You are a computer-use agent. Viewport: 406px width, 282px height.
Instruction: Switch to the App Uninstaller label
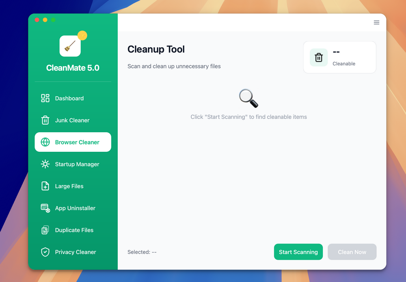75,208
